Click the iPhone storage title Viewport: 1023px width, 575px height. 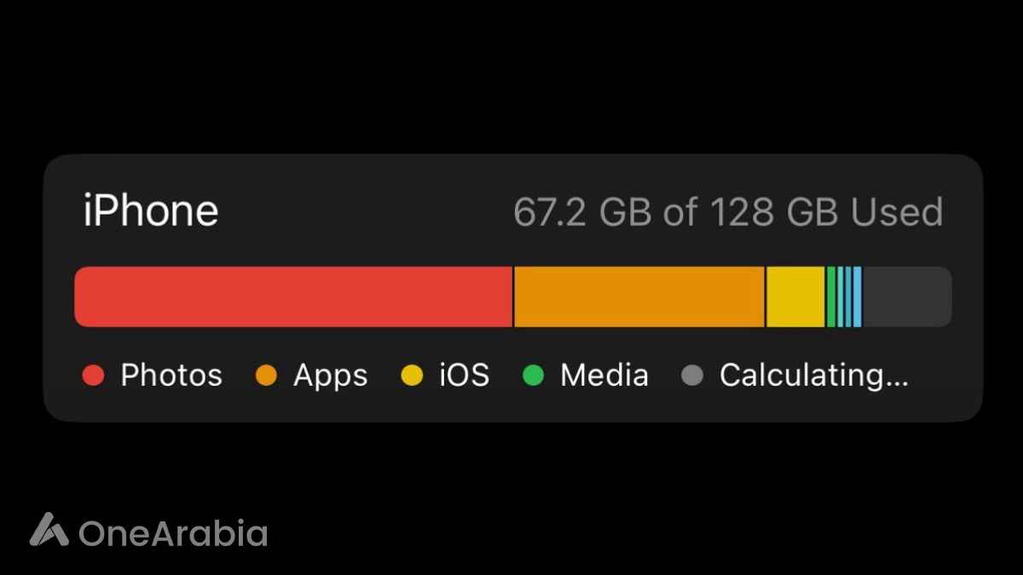tap(151, 211)
